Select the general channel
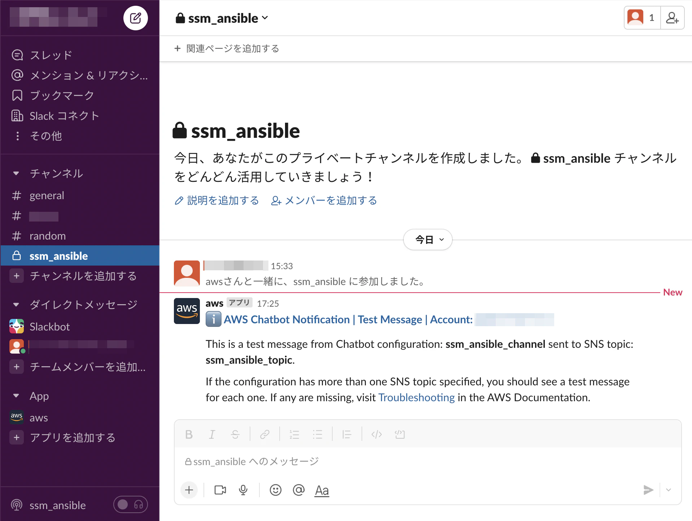This screenshot has width=692, height=521. tap(80, 195)
